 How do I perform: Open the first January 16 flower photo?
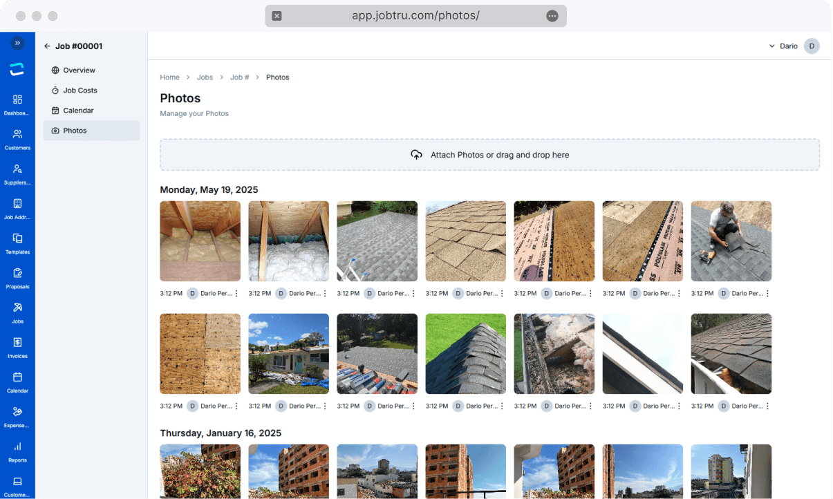tap(200, 471)
